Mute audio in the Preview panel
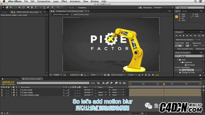This screenshot has height=115, width=205. [x=195, y=36]
